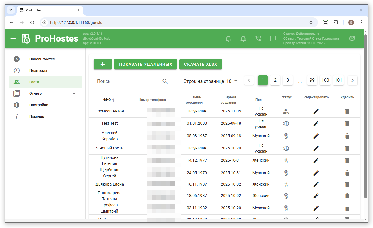
Task: Click the ПОКАЗАТЬ УДАЛЕННЫХ button
Action: pyautogui.click(x=145, y=64)
